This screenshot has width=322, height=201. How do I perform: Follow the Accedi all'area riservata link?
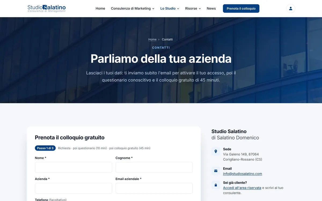242,188
